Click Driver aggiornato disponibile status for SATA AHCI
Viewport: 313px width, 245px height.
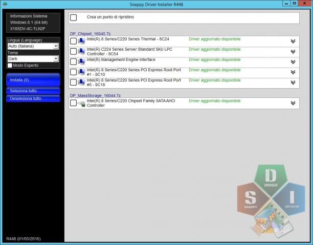215,101
